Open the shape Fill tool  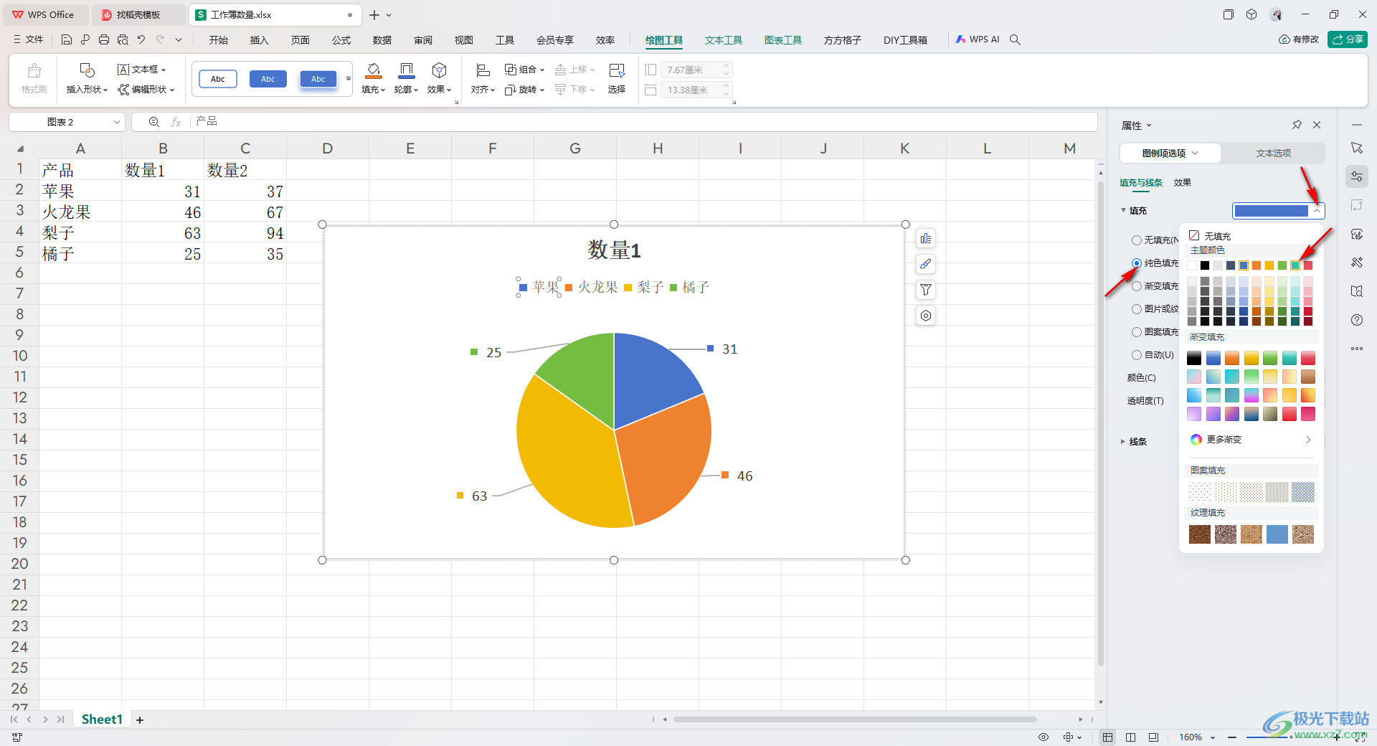(373, 79)
